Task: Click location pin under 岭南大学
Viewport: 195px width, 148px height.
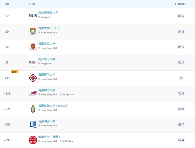Action: pyautogui.click(x=39, y=141)
